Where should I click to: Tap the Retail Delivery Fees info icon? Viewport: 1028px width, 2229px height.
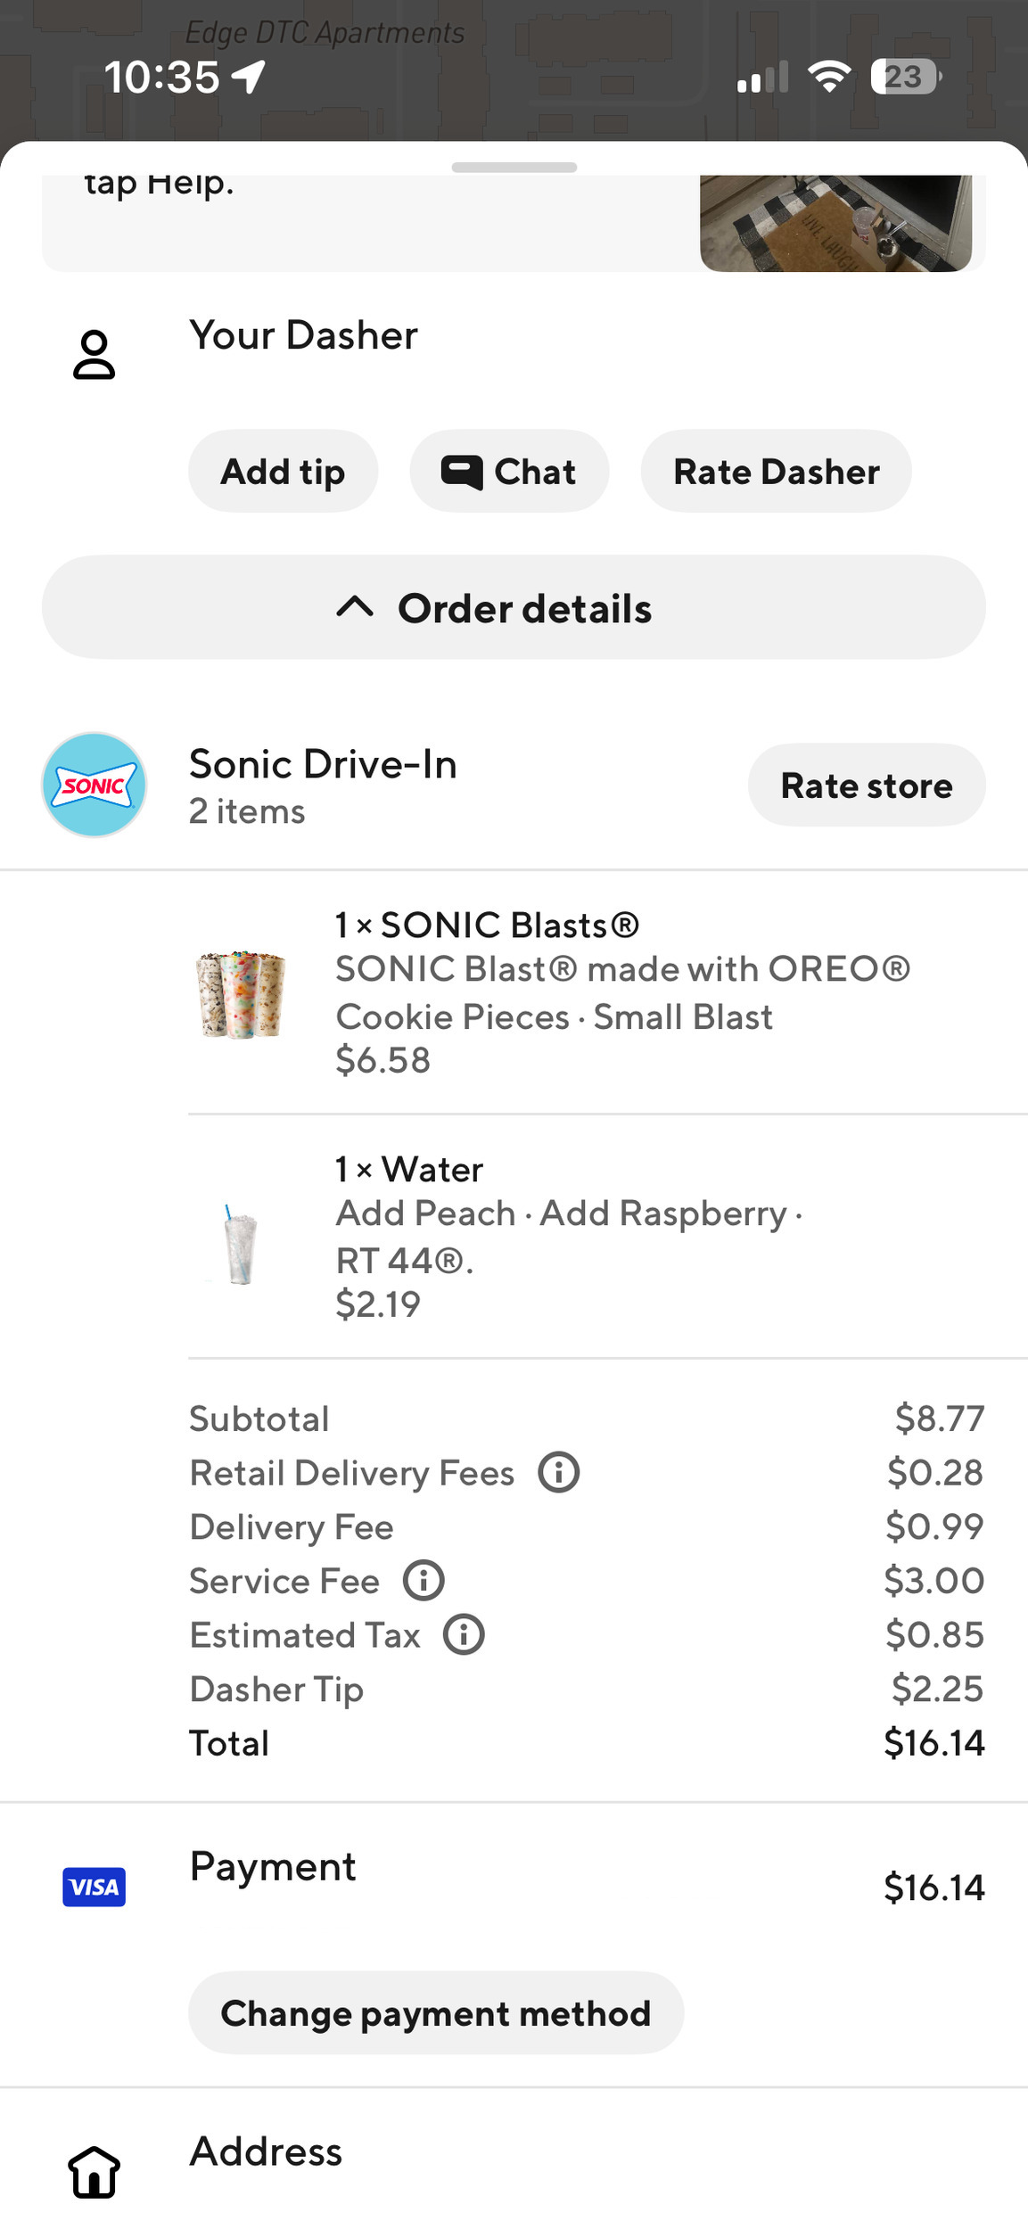[559, 1472]
